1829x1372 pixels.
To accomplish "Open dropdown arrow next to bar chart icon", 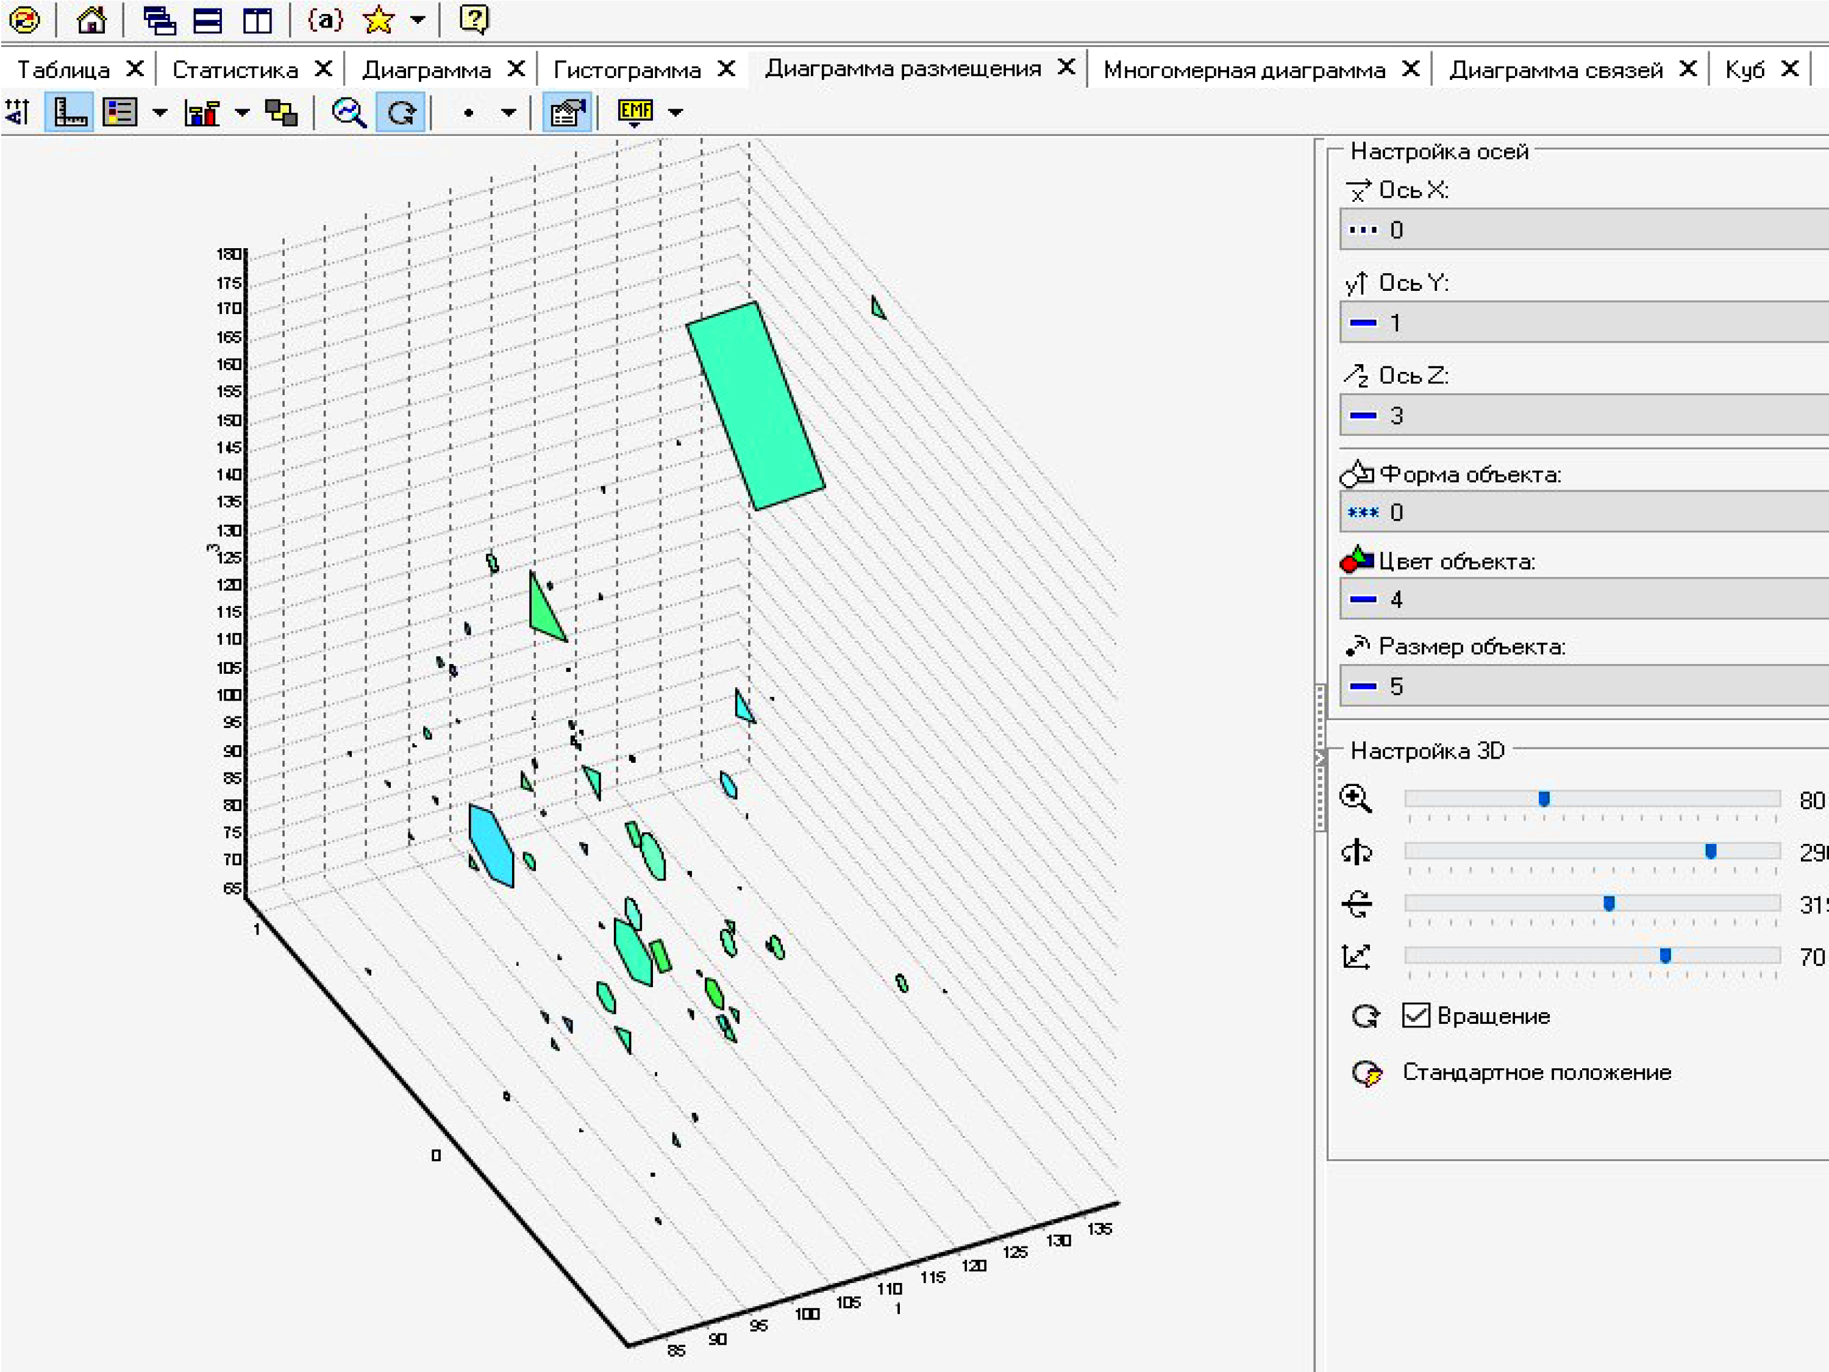I will pyautogui.click(x=242, y=112).
